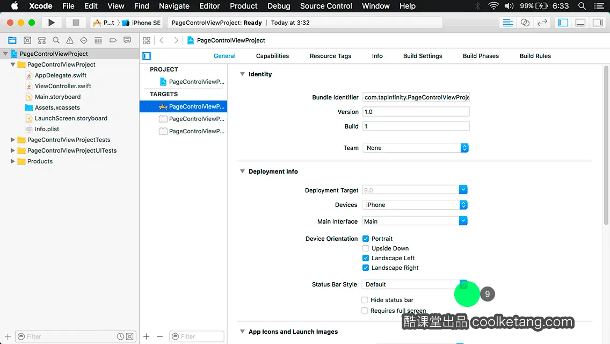Stop the running scheme
610x344 pixels.
tap(76, 23)
